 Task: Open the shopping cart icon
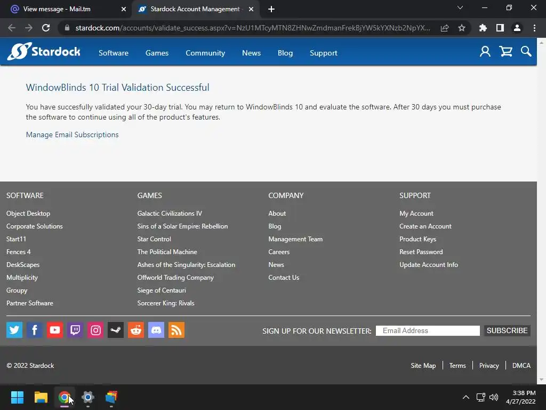[505, 52]
